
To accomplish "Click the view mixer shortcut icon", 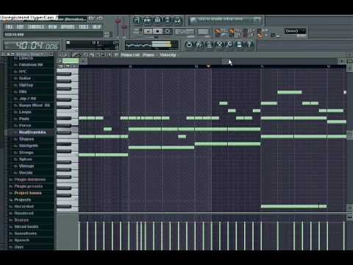I will click(x=177, y=20).
